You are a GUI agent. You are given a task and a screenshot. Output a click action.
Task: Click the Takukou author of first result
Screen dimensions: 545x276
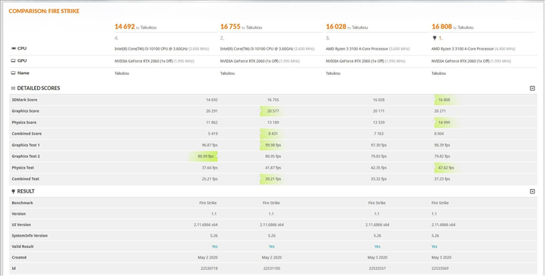coord(148,27)
